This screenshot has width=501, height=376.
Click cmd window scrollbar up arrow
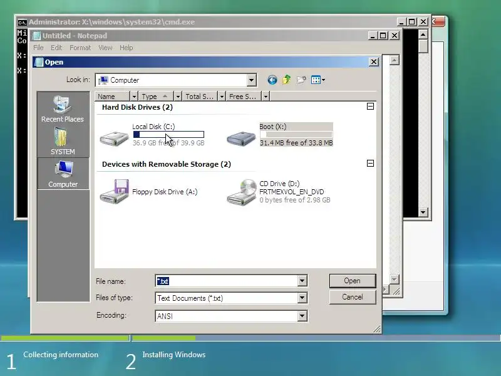423,34
